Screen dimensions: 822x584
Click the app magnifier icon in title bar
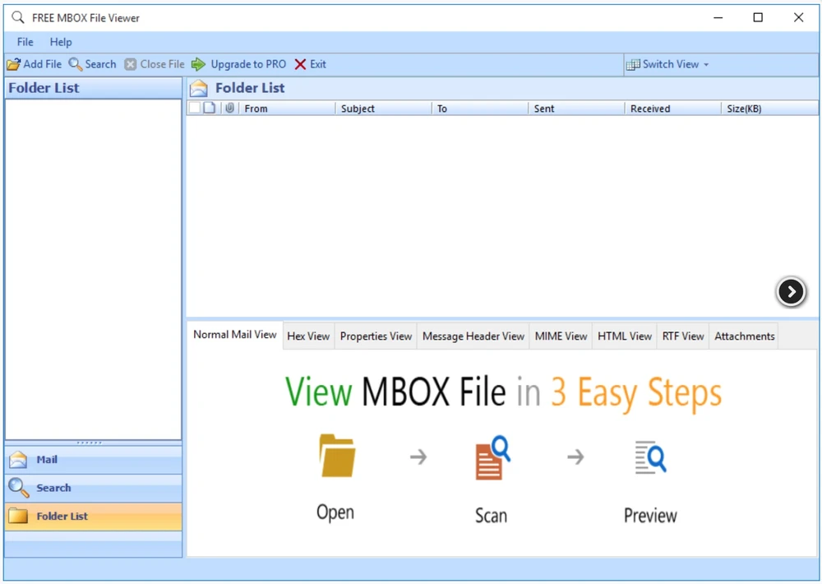18,17
